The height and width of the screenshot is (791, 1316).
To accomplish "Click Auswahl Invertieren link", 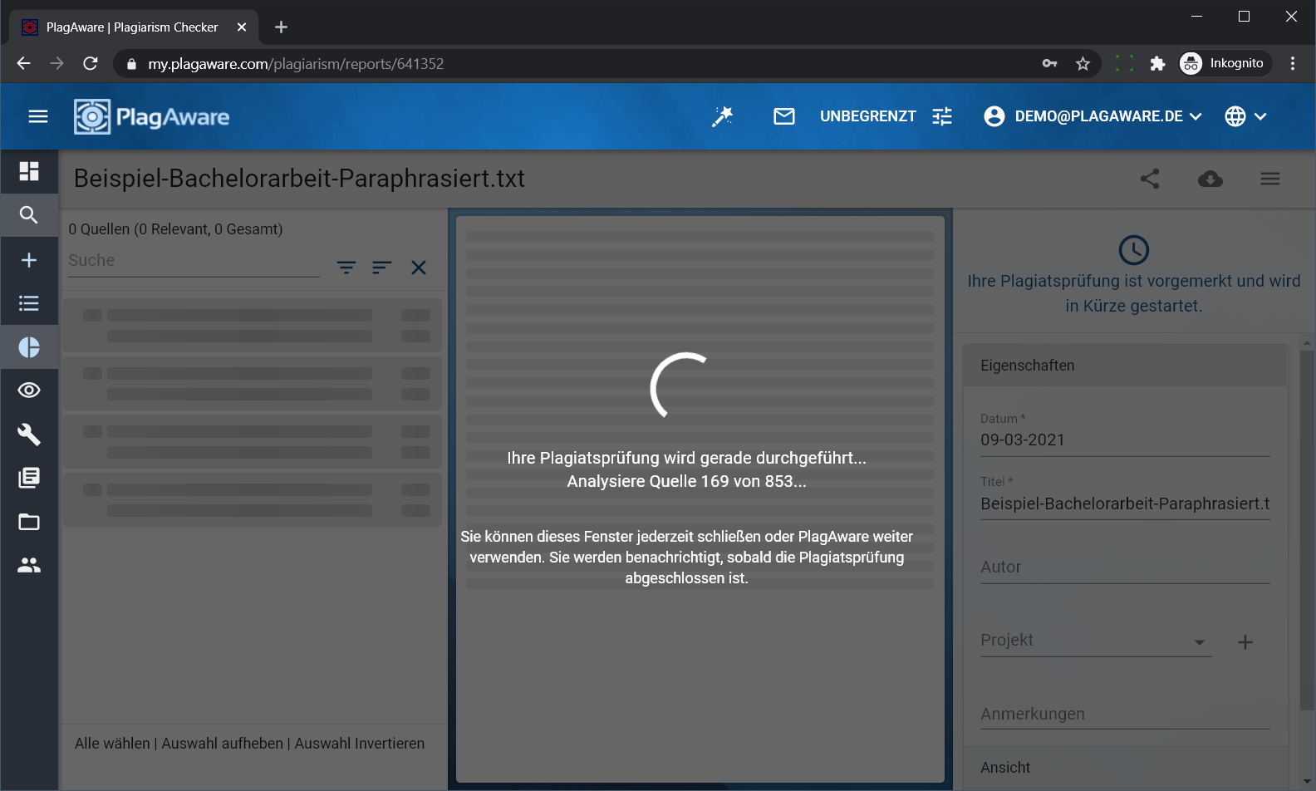I will 360,744.
